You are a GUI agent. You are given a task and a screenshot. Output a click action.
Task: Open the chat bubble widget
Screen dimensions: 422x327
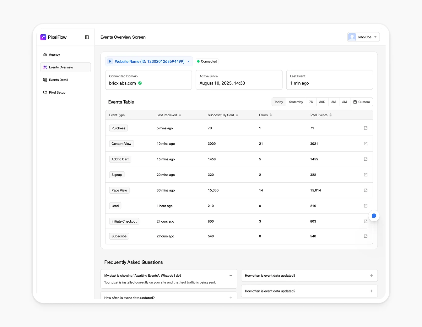(x=374, y=216)
